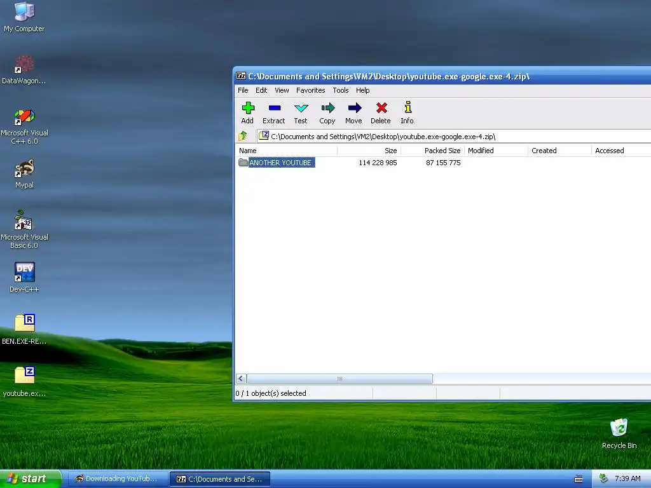Click the Windows start button
The width and height of the screenshot is (651, 488).
click(31, 478)
